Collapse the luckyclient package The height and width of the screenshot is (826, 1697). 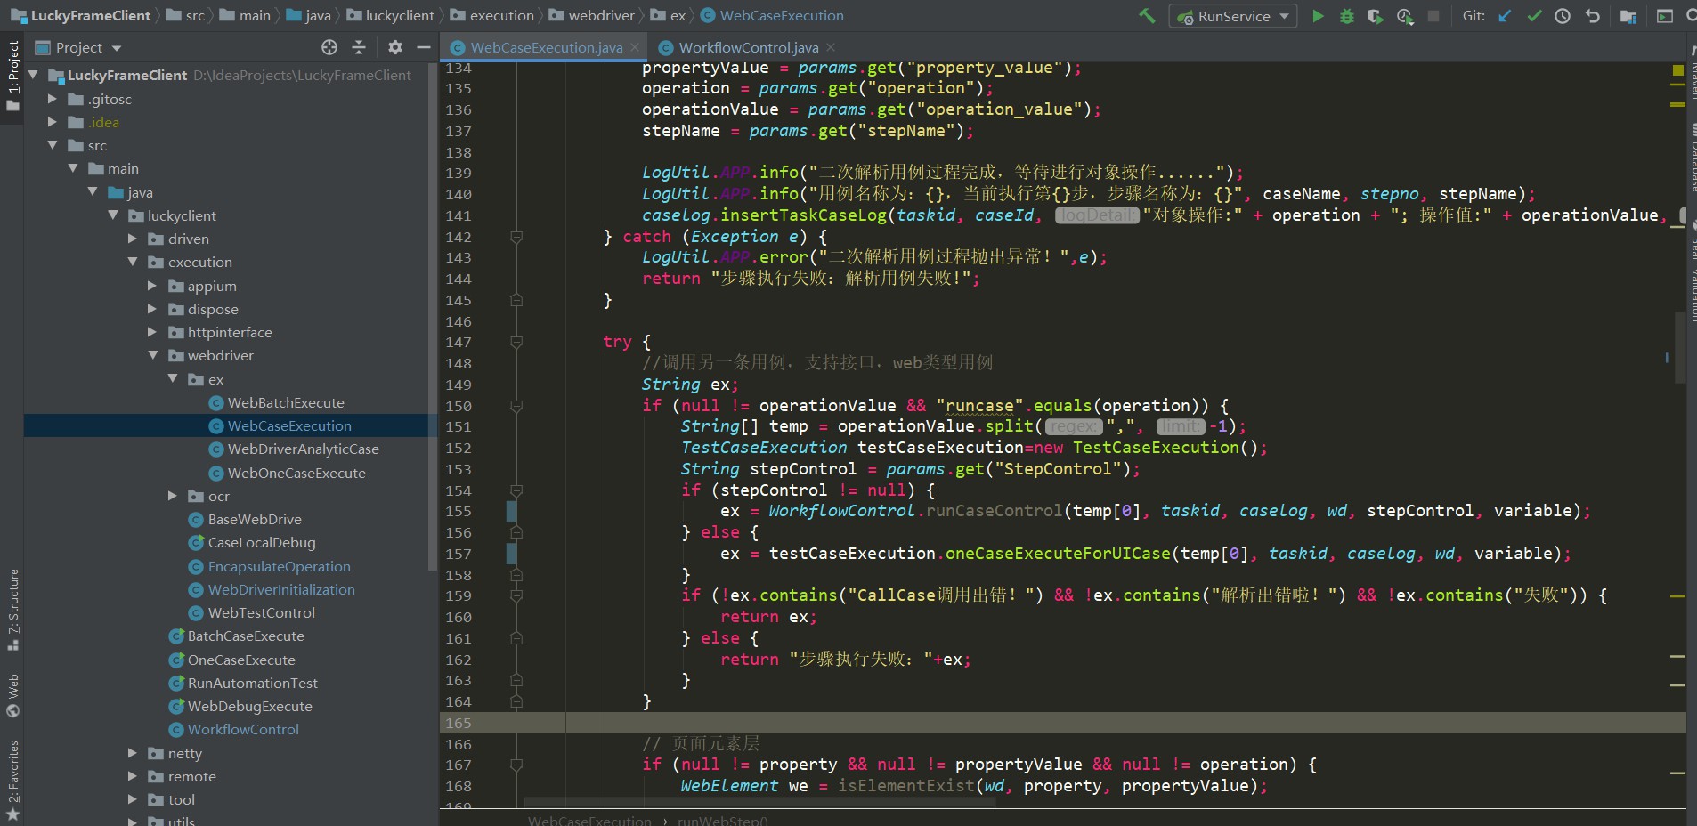(x=113, y=215)
